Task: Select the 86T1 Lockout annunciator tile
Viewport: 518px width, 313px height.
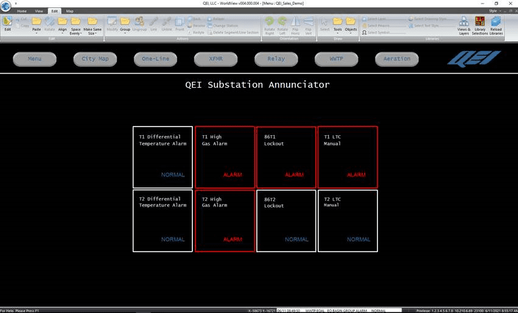Action: tap(286, 157)
